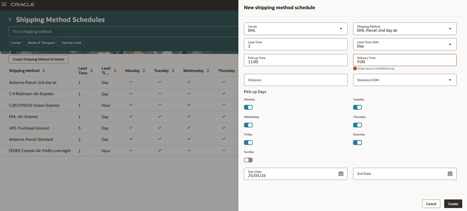Toggle the Wednesday pick-up day switch

coord(248,125)
